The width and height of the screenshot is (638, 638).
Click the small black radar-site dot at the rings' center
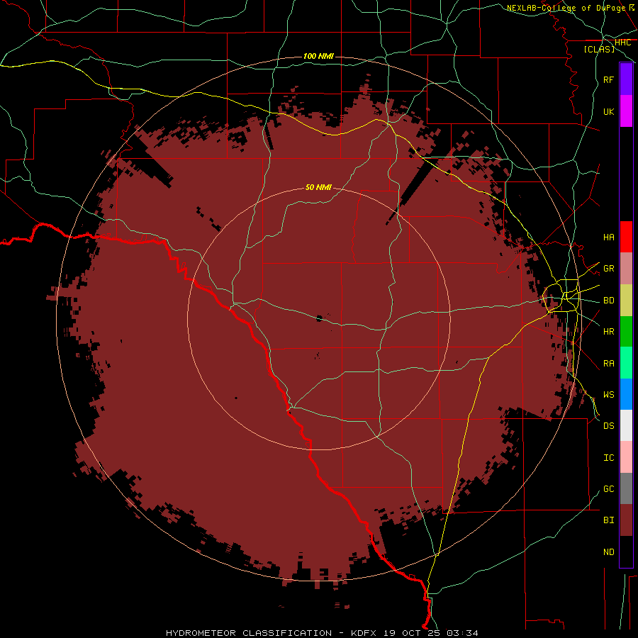319,318
